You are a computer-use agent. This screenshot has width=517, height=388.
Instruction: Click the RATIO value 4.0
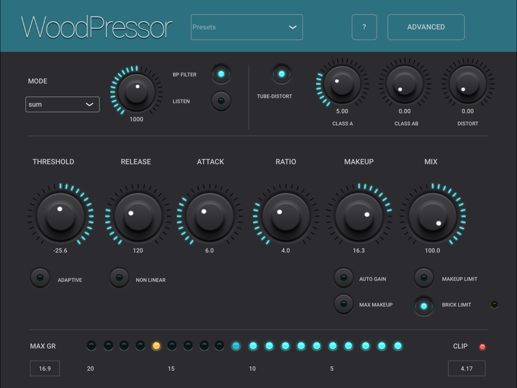[x=285, y=250]
